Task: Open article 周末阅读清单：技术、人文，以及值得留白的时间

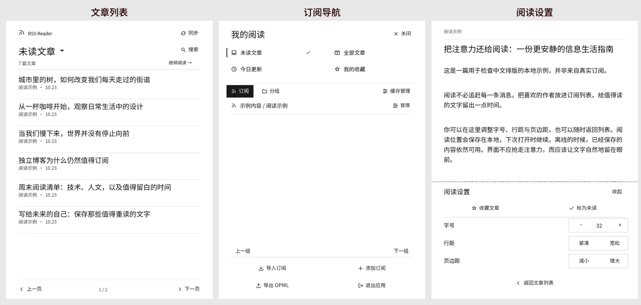Action: pyautogui.click(x=95, y=187)
